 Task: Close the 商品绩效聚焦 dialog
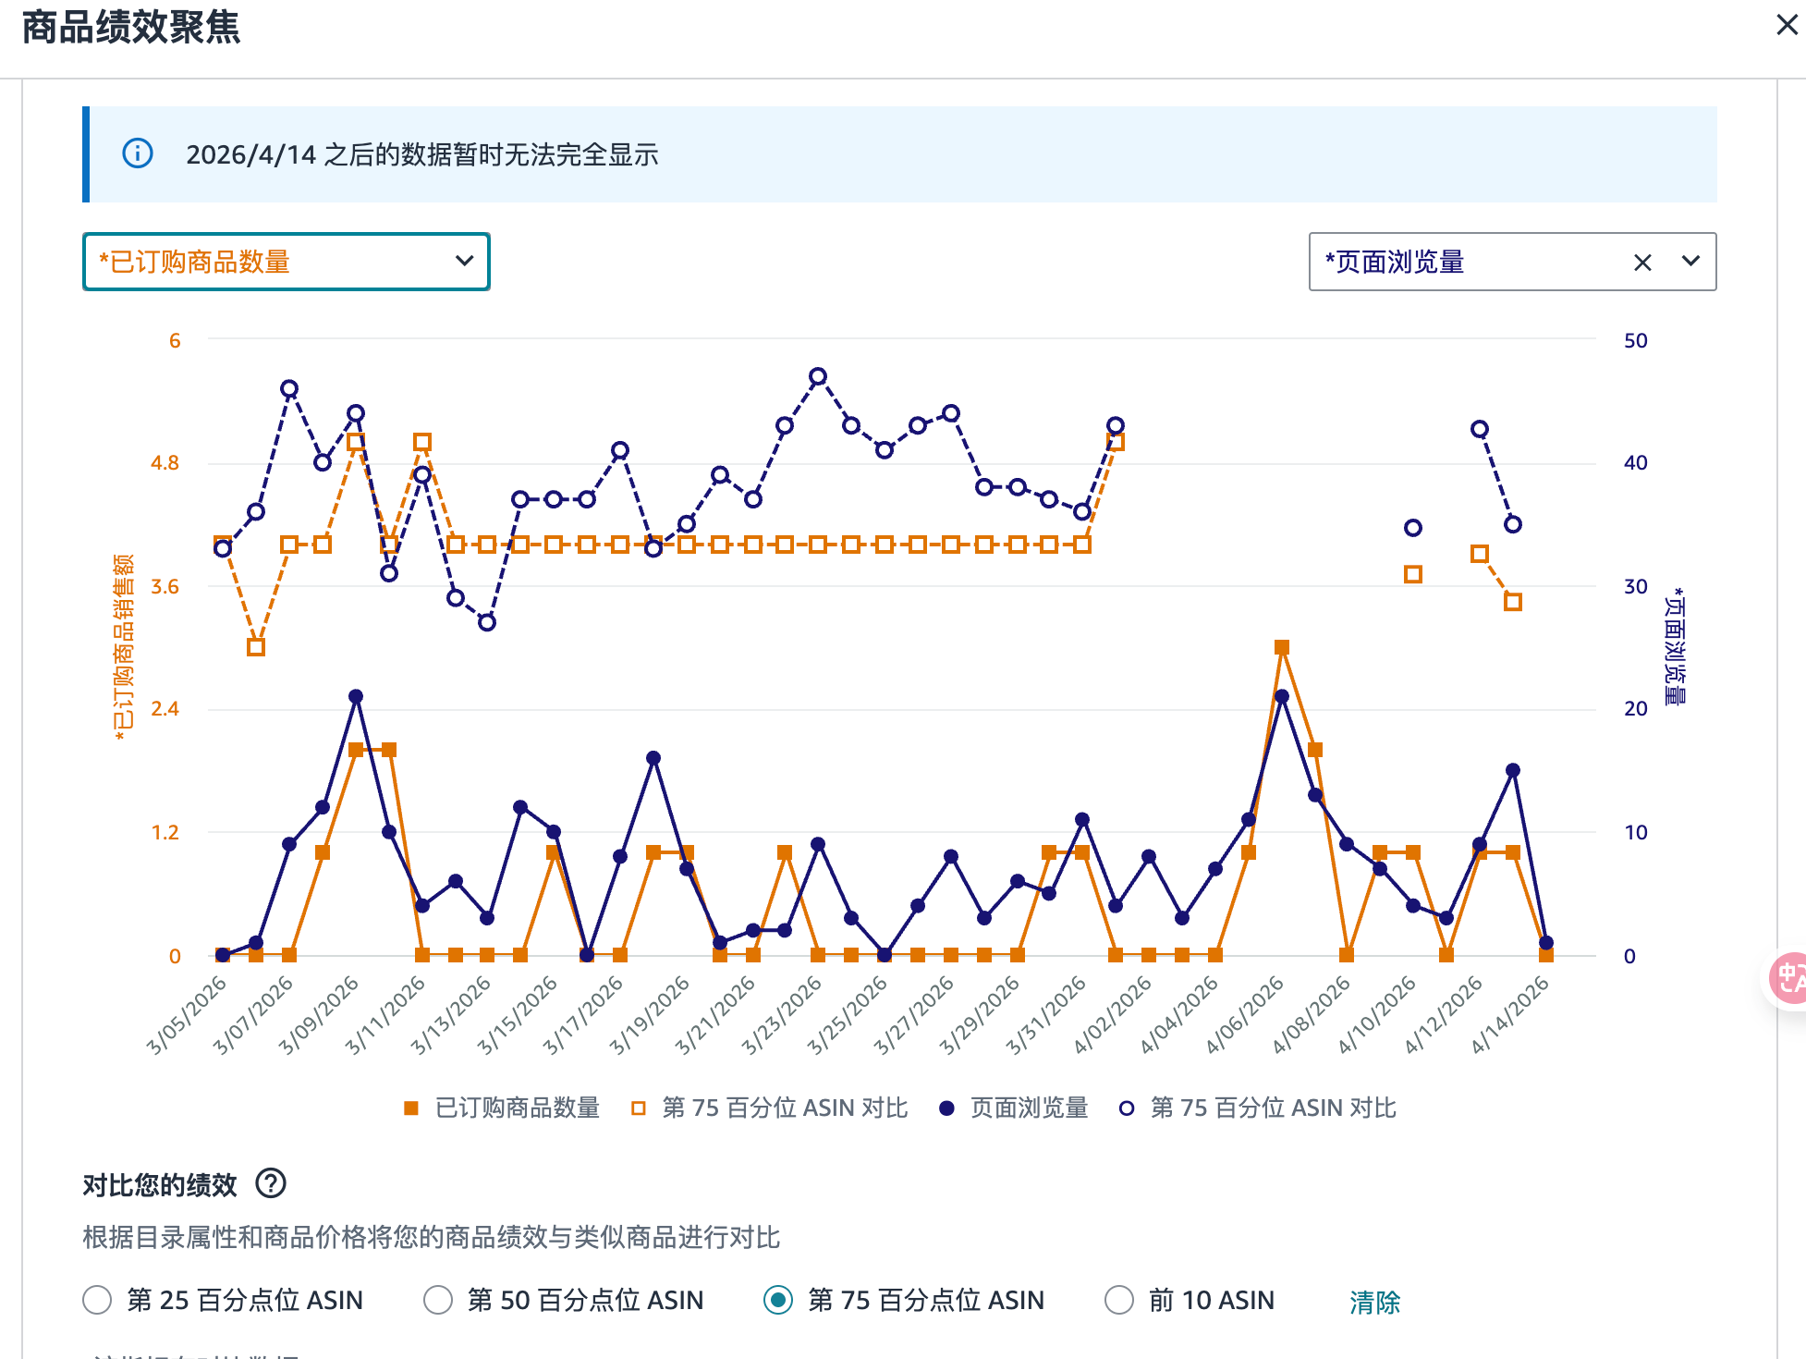click(1787, 25)
